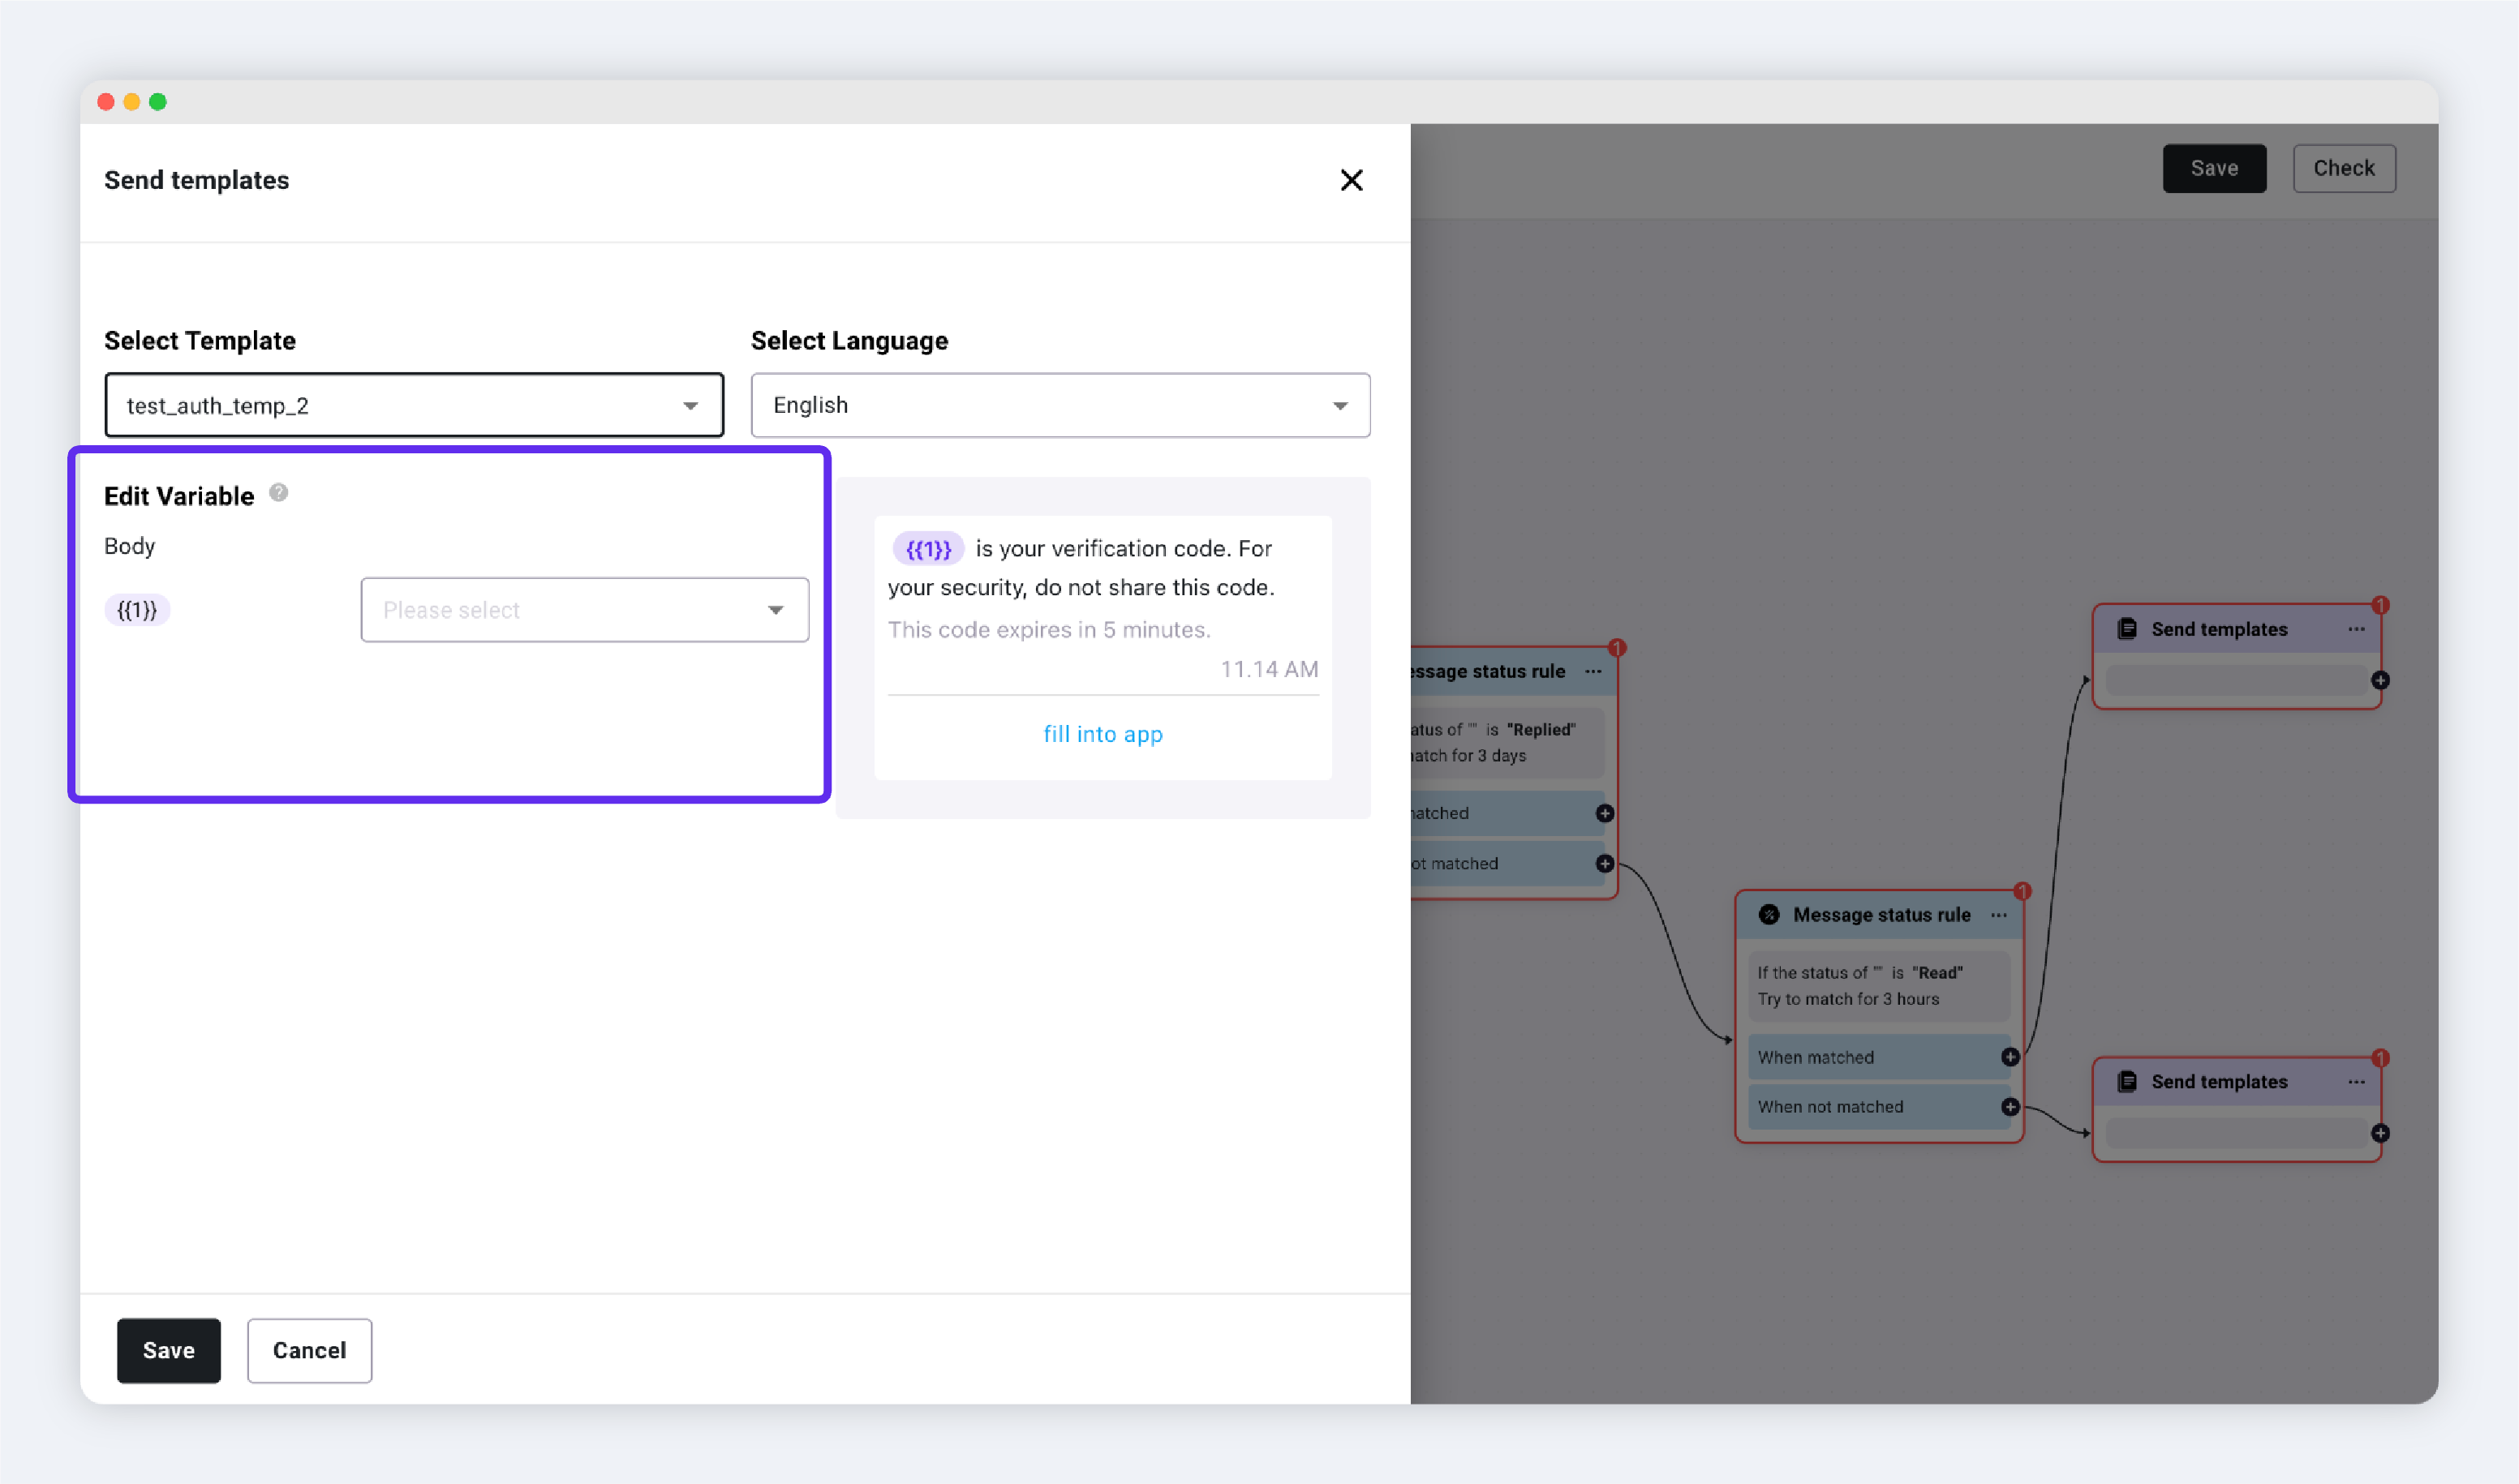Viewport: 2519px width, 1484px height.
Task: Click the Message status rule node icon
Action: 1769,915
